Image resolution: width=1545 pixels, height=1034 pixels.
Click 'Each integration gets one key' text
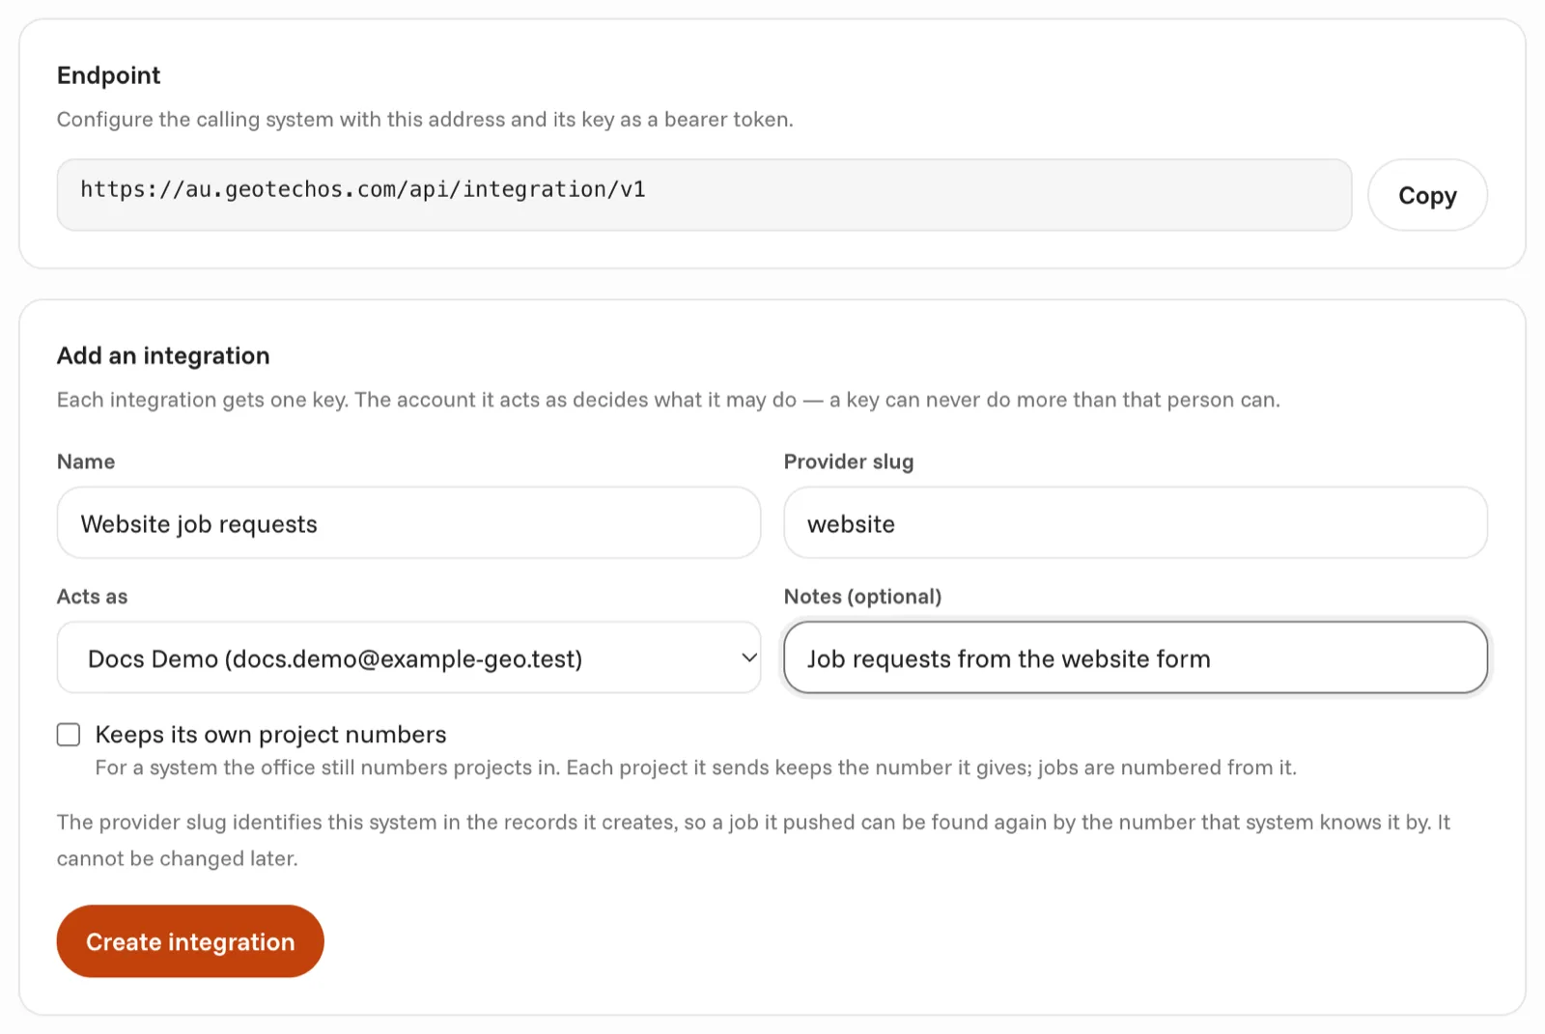pyautogui.click(x=668, y=400)
